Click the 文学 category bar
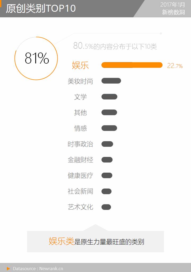Screen dimensions: 191x272 point(109,97)
